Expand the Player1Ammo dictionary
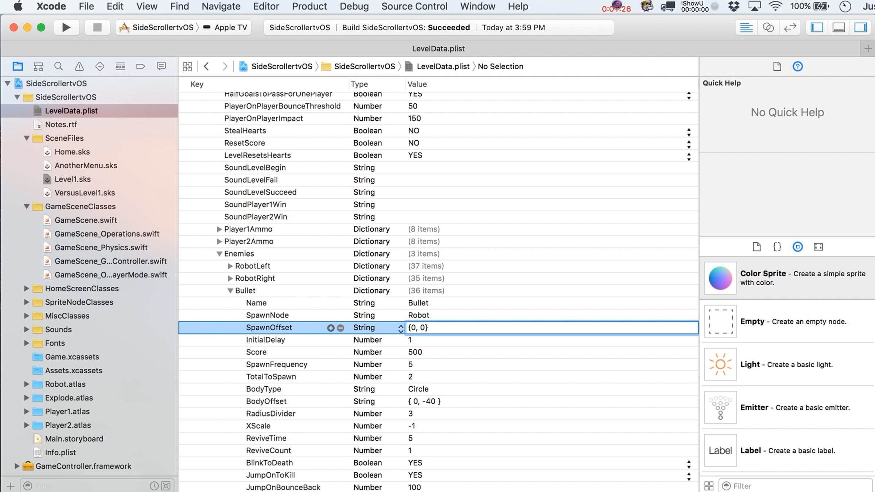875x492 pixels. pos(219,229)
